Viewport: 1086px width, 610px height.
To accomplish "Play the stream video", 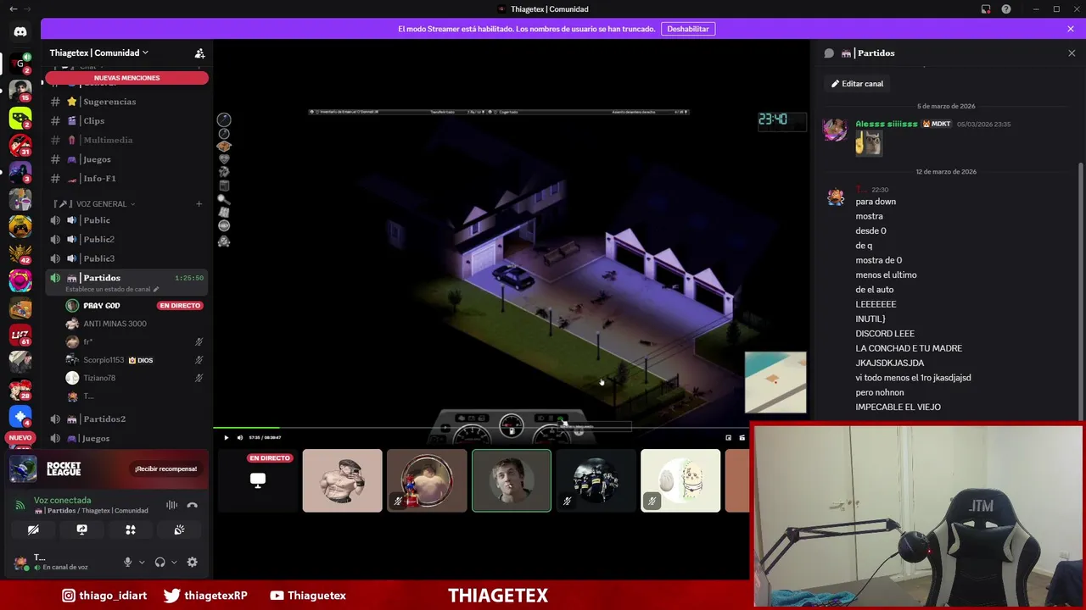I will [x=226, y=438].
